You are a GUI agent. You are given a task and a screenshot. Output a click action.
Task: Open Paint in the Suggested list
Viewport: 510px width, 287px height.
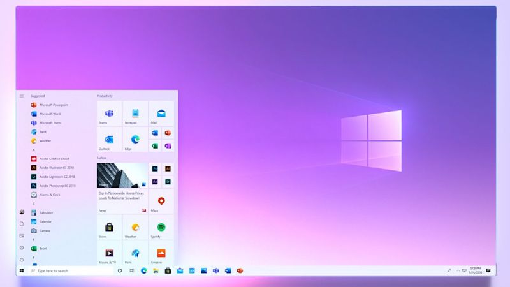click(38, 132)
